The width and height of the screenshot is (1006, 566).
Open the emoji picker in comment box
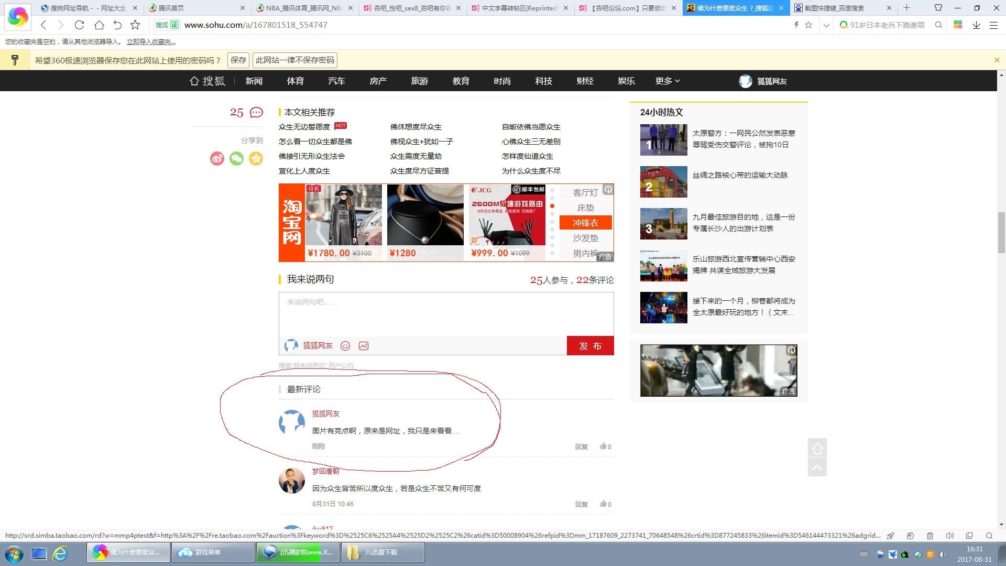point(345,346)
